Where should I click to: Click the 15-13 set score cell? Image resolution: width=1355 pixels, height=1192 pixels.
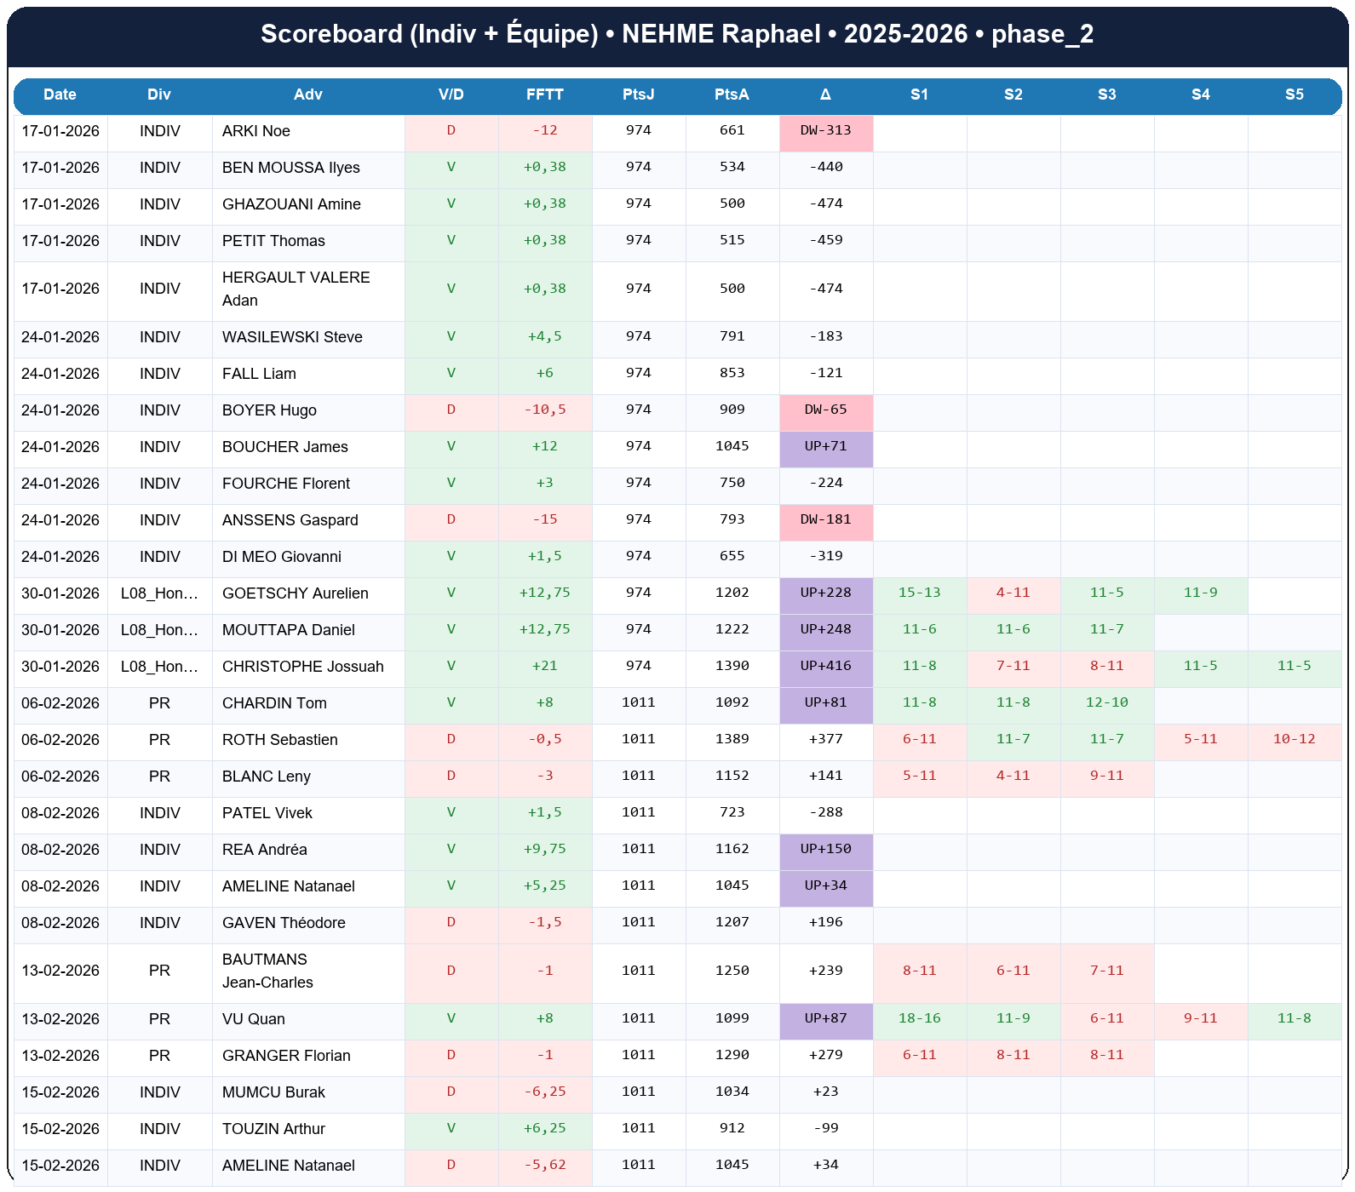click(x=919, y=593)
